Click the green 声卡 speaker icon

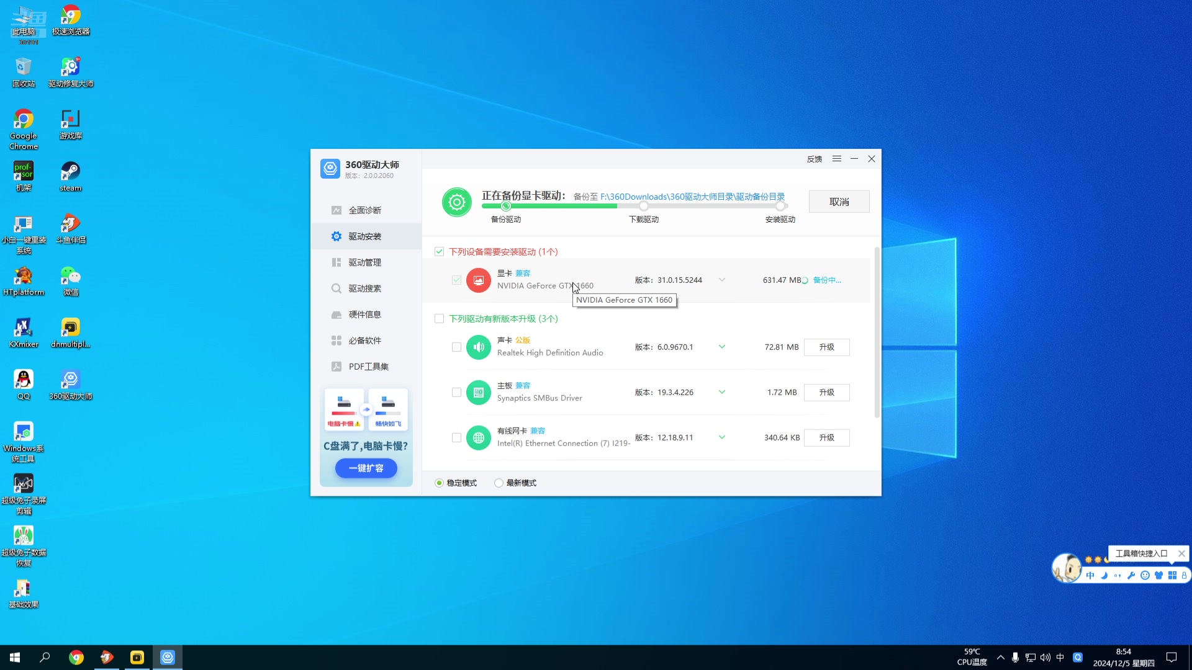point(479,347)
